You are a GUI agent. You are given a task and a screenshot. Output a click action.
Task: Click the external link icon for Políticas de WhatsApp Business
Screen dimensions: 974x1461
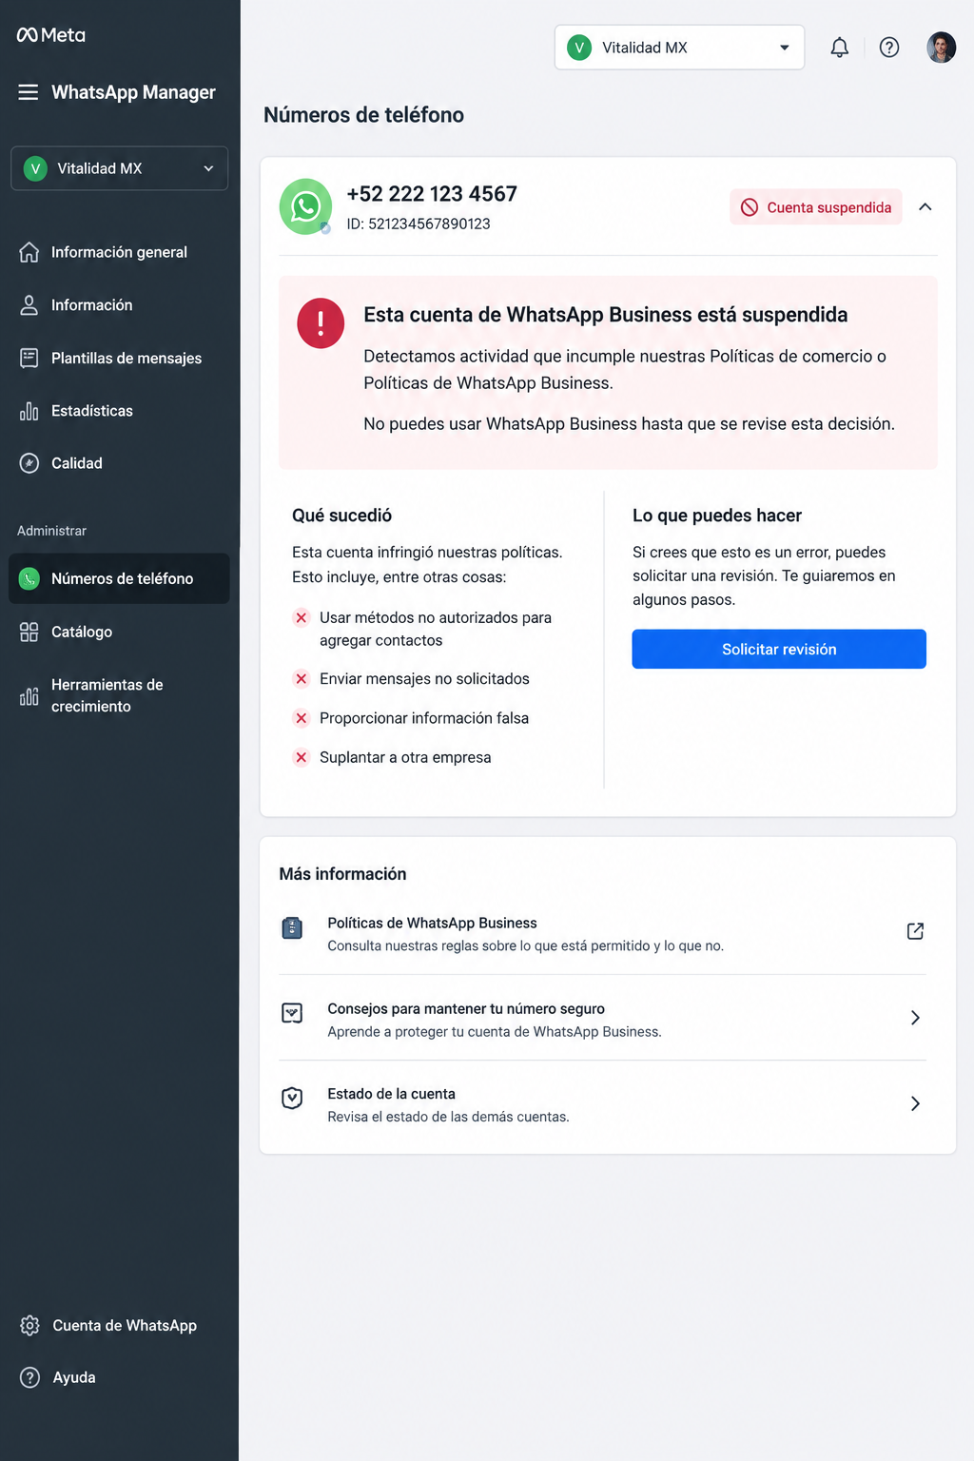tap(915, 931)
